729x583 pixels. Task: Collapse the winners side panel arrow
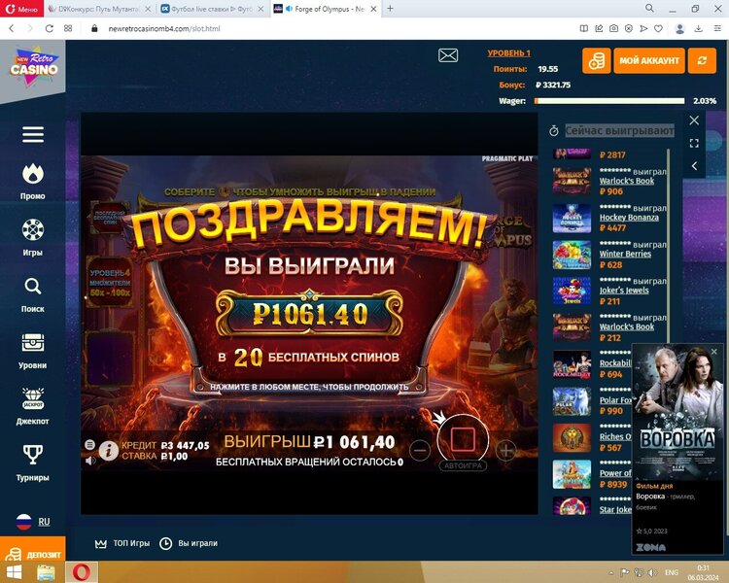(694, 166)
